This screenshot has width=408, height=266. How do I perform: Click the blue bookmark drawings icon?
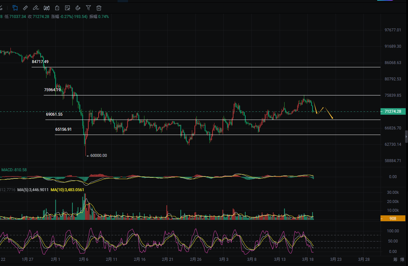[15, 8]
